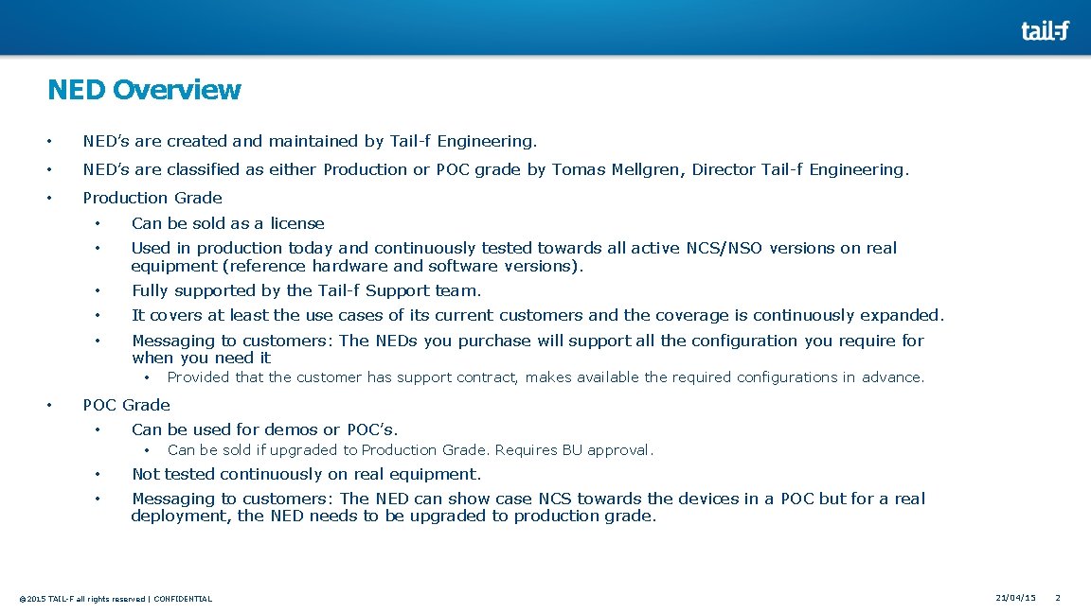
Task: Click the 'NED's are created and maintained' bullet
Action: click(x=310, y=141)
